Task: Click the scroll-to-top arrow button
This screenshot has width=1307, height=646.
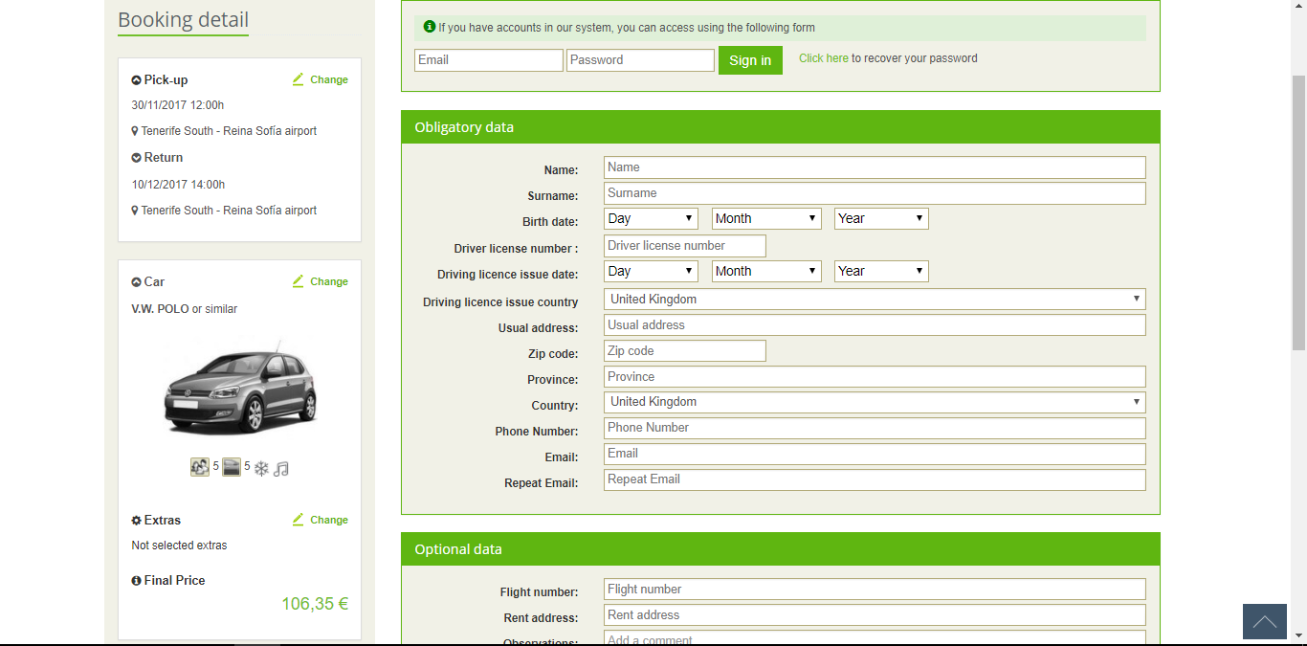Action: 1264,621
